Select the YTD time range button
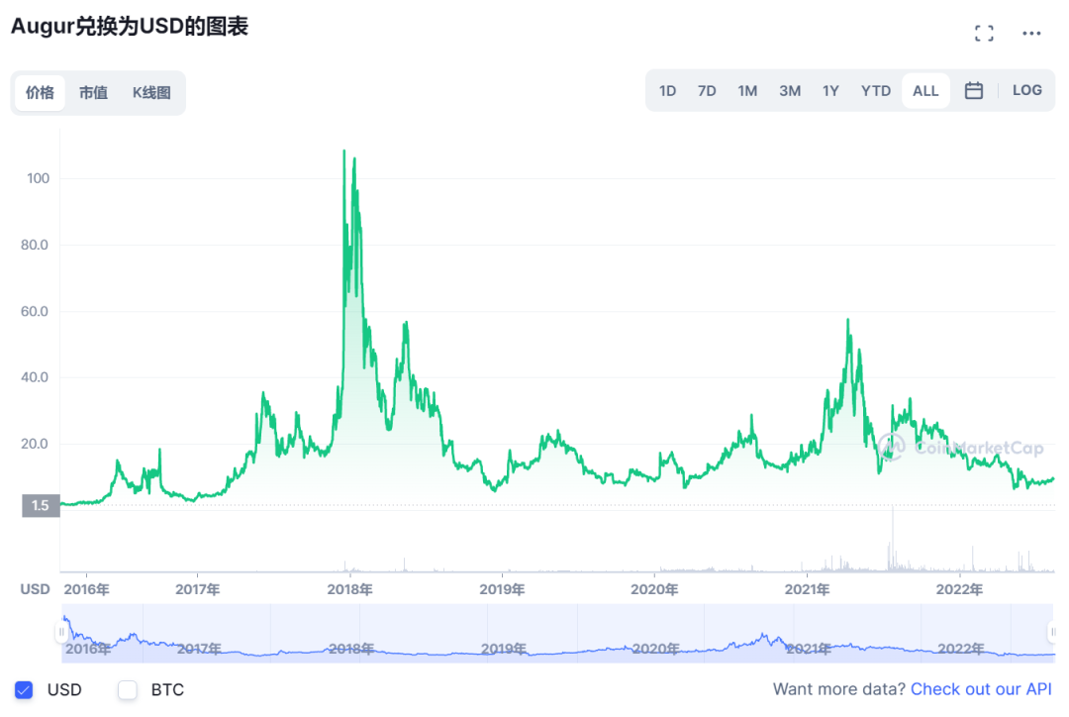 pyautogui.click(x=875, y=89)
